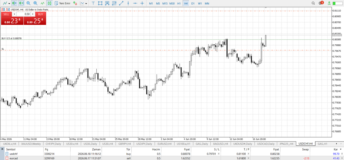Zoom in the chart
Viewport: 344px width, 160px height.
[35, 3]
